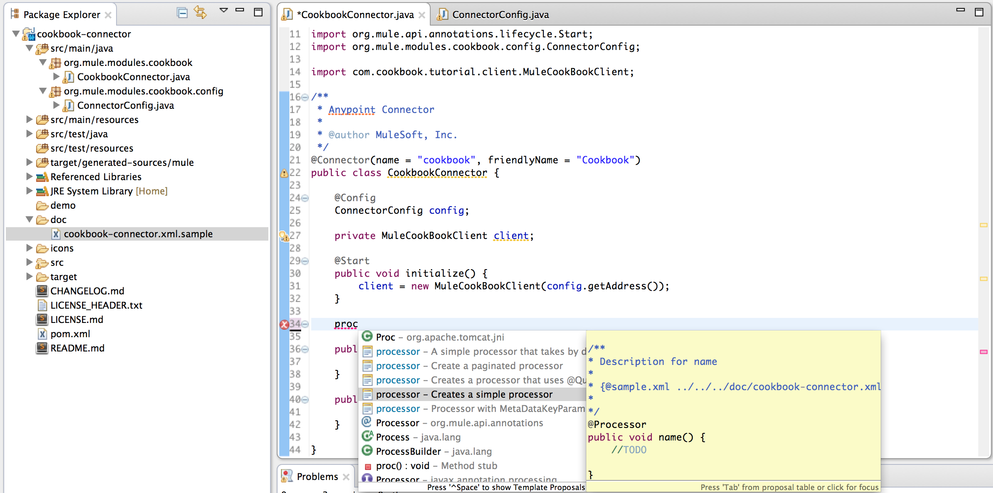
Task: Click the quick-fix bulb marker on line 27
Action: [x=285, y=236]
